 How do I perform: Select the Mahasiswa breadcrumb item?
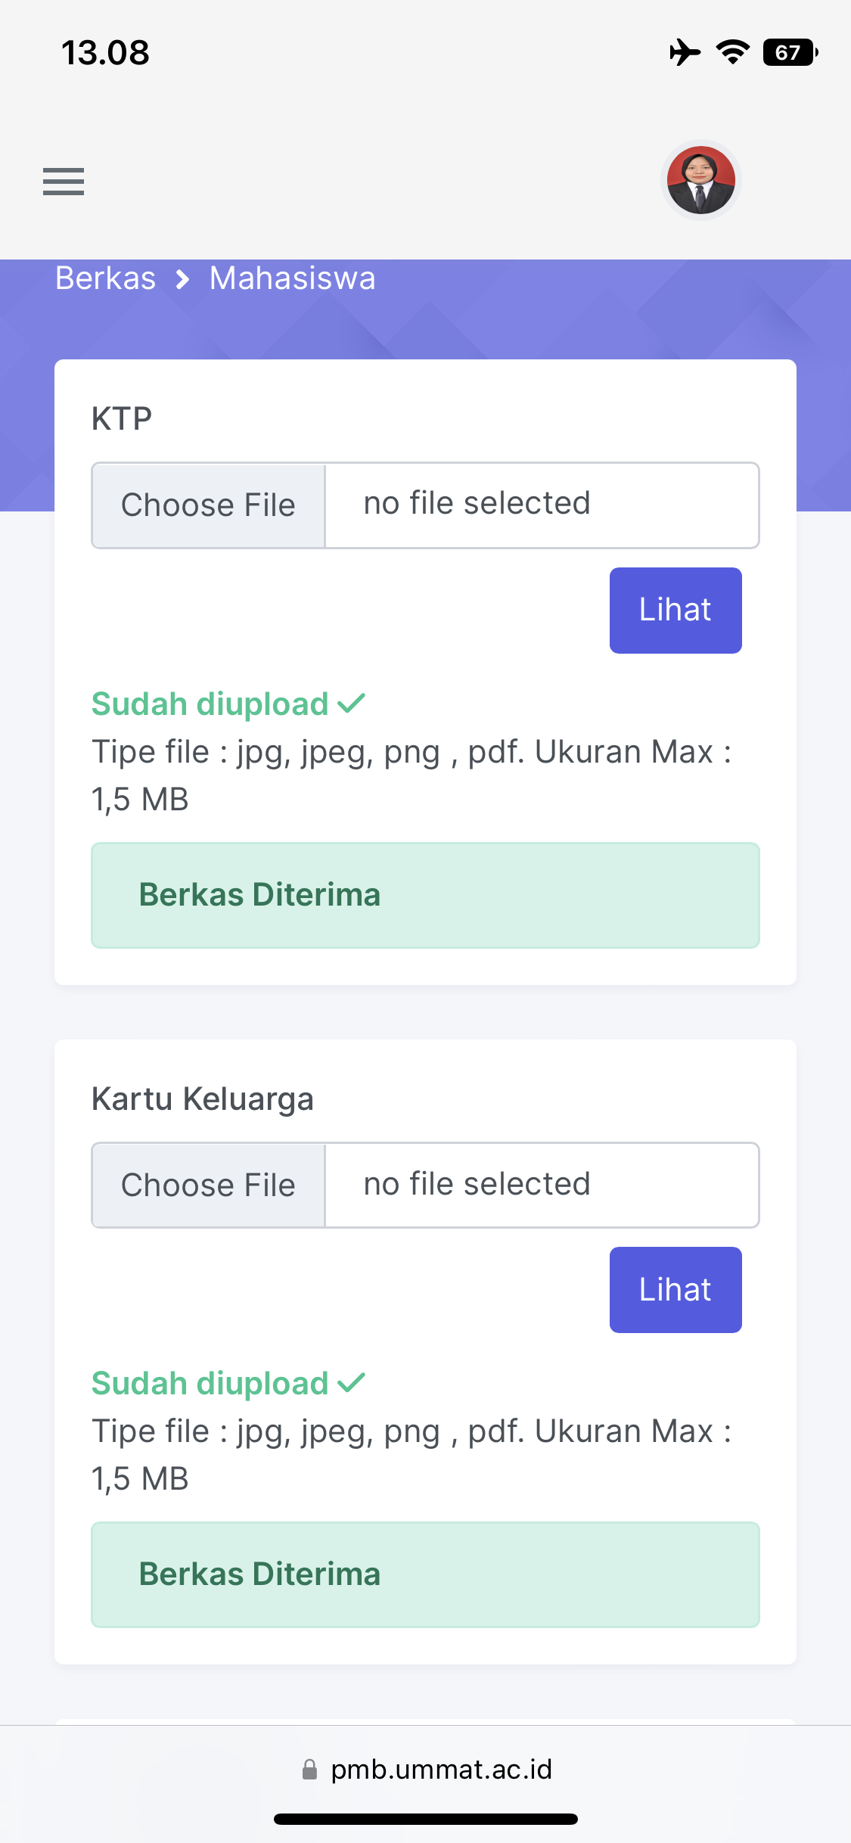click(x=292, y=278)
